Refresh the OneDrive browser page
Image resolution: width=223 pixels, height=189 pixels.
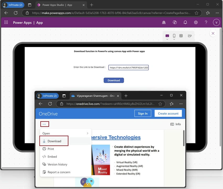pyautogui.click(x=50, y=104)
